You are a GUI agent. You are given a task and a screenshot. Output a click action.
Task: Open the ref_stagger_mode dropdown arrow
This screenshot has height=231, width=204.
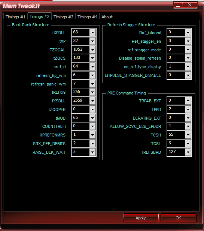[188, 49]
